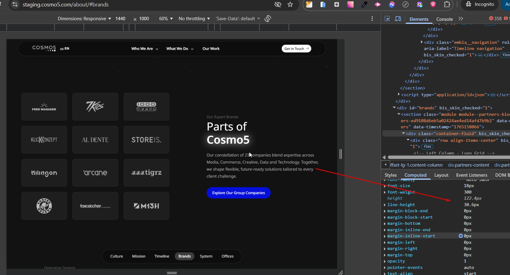Click the viewport width input field
510x275 pixels.
[121, 19]
